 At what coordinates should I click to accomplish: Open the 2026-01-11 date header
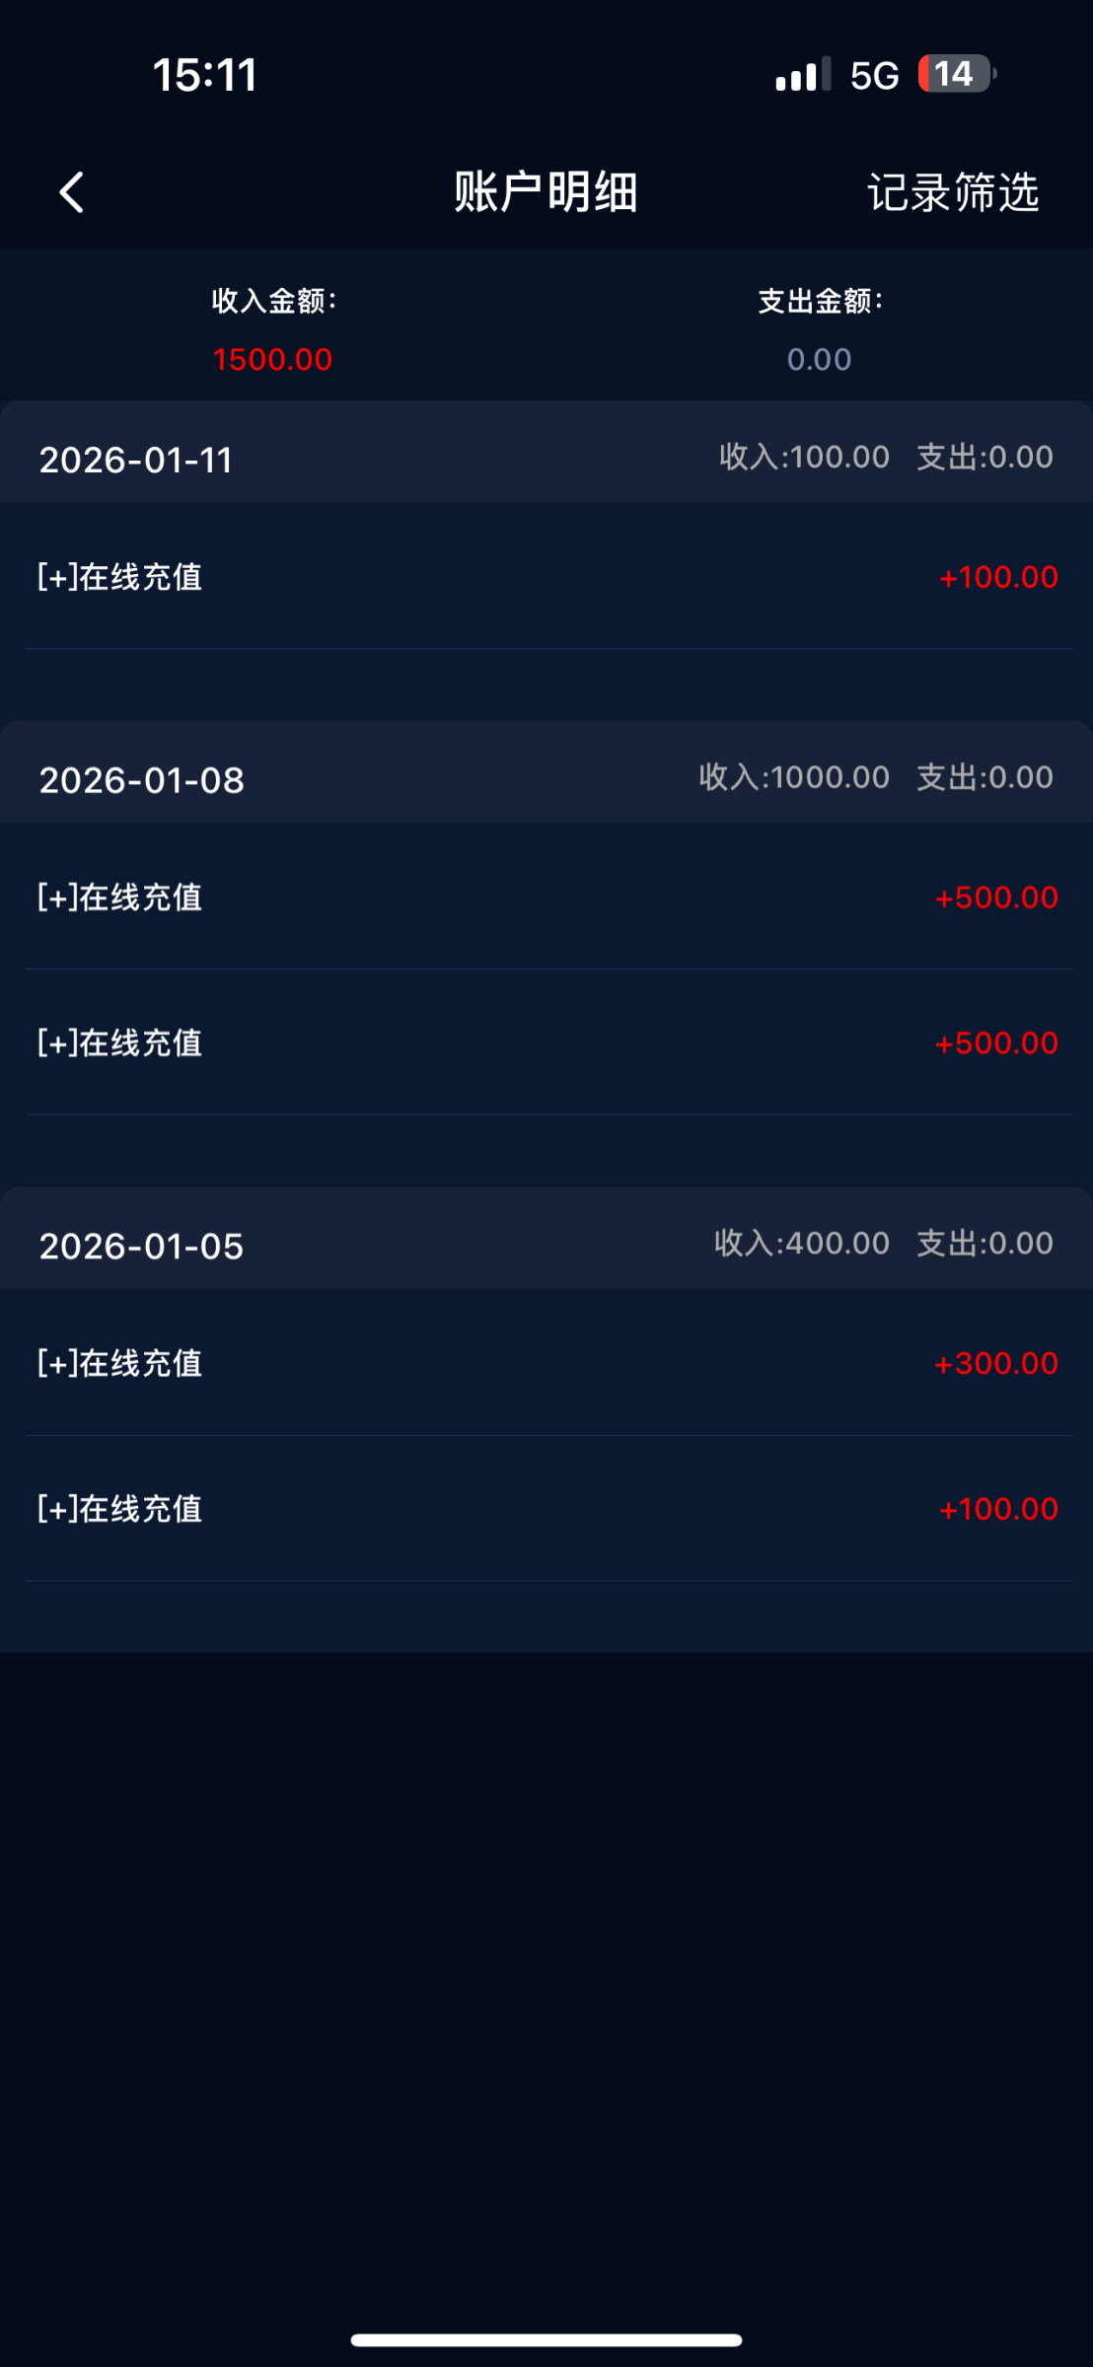[x=136, y=460]
